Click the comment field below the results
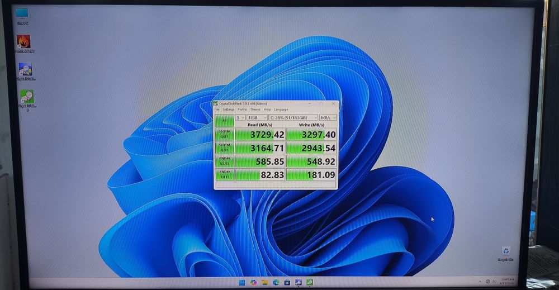Screen dimensions: 559x290 click(x=276, y=184)
